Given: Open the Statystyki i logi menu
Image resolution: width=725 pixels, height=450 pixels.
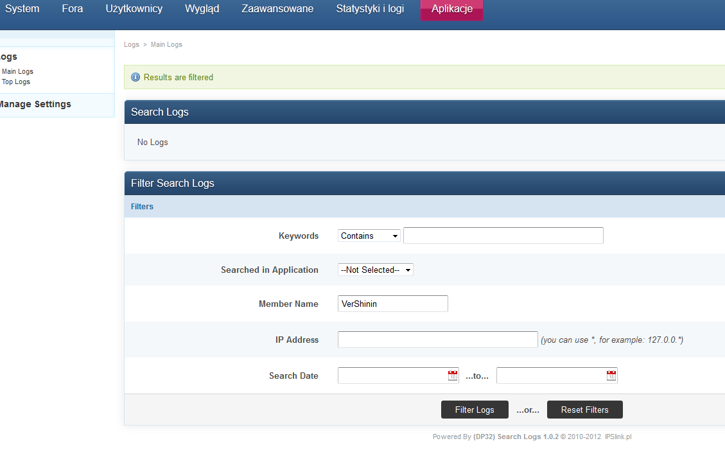Looking at the screenshot, I should 370,9.
